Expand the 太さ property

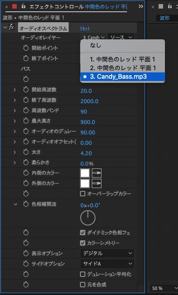point(15,152)
